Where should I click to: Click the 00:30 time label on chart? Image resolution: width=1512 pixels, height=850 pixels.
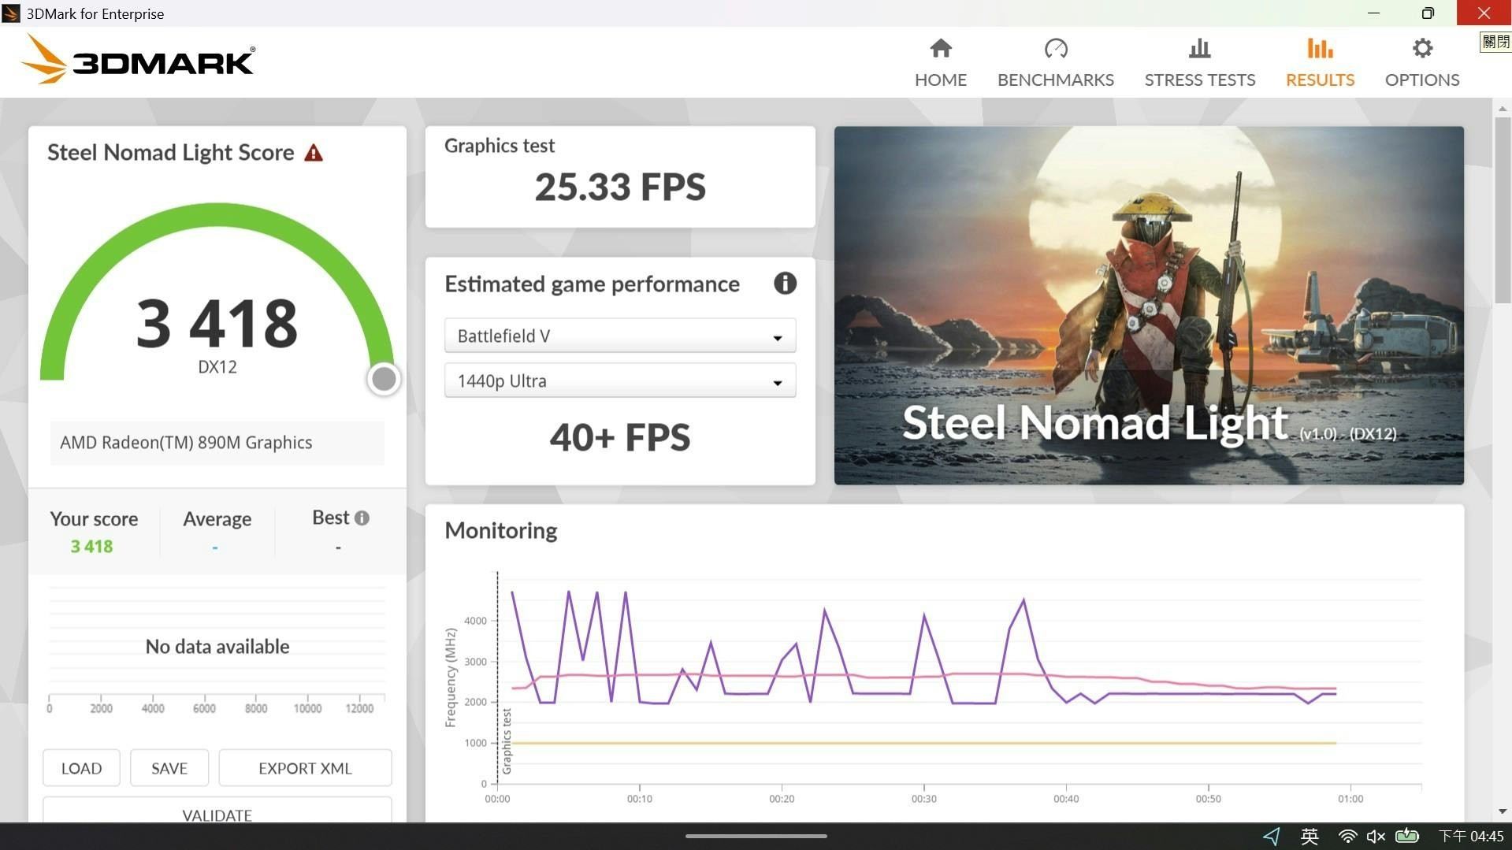[x=924, y=799]
